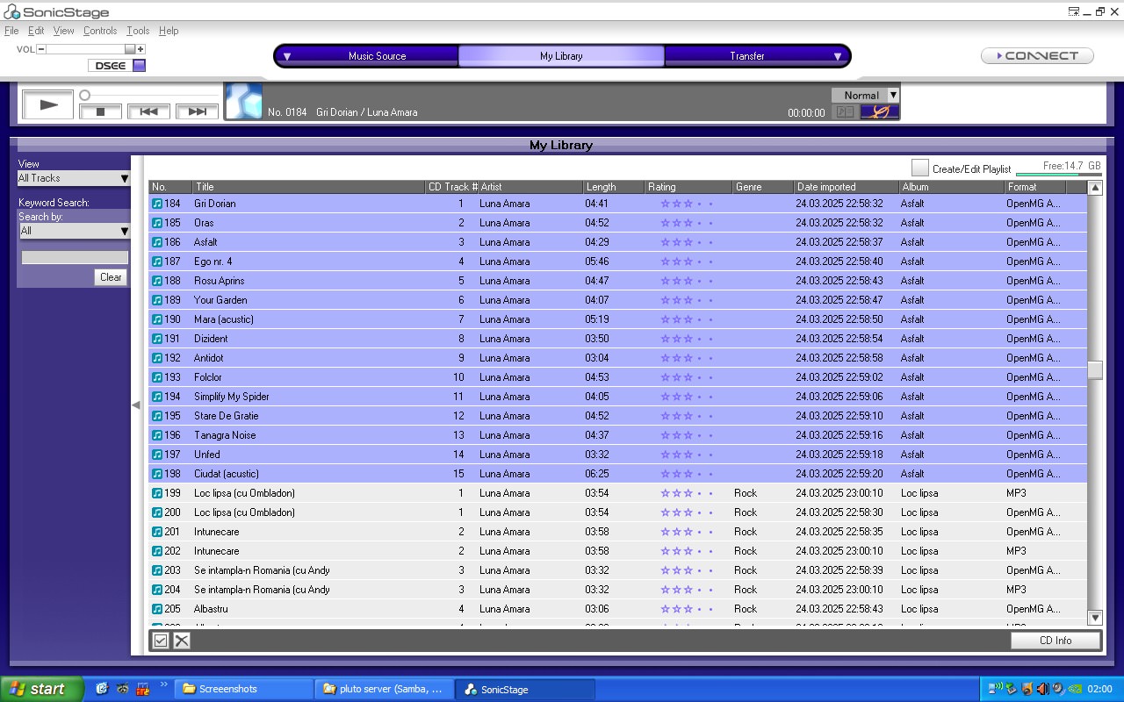Click the music note icon for Oras

point(157,223)
